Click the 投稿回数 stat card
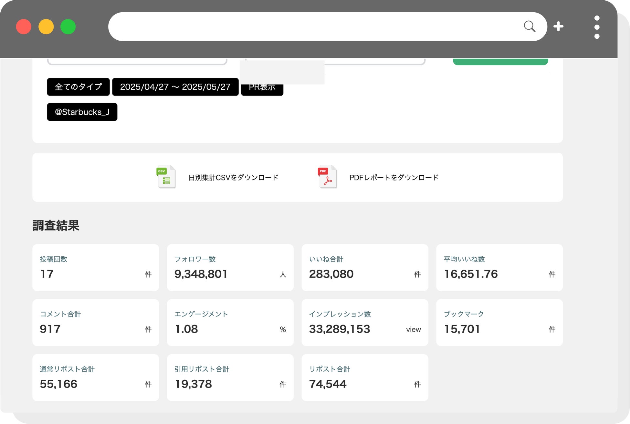The width and height of the screenshot is (630, 424). (96, 268)
